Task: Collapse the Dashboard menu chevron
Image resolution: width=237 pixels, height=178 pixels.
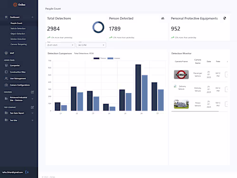Action: click(x=32, y=17)
